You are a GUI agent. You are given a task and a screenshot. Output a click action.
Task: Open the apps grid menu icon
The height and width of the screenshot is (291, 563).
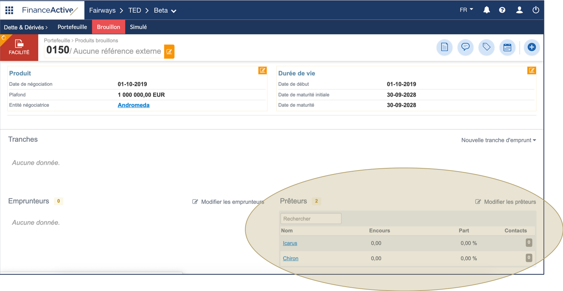click(9, 10)
